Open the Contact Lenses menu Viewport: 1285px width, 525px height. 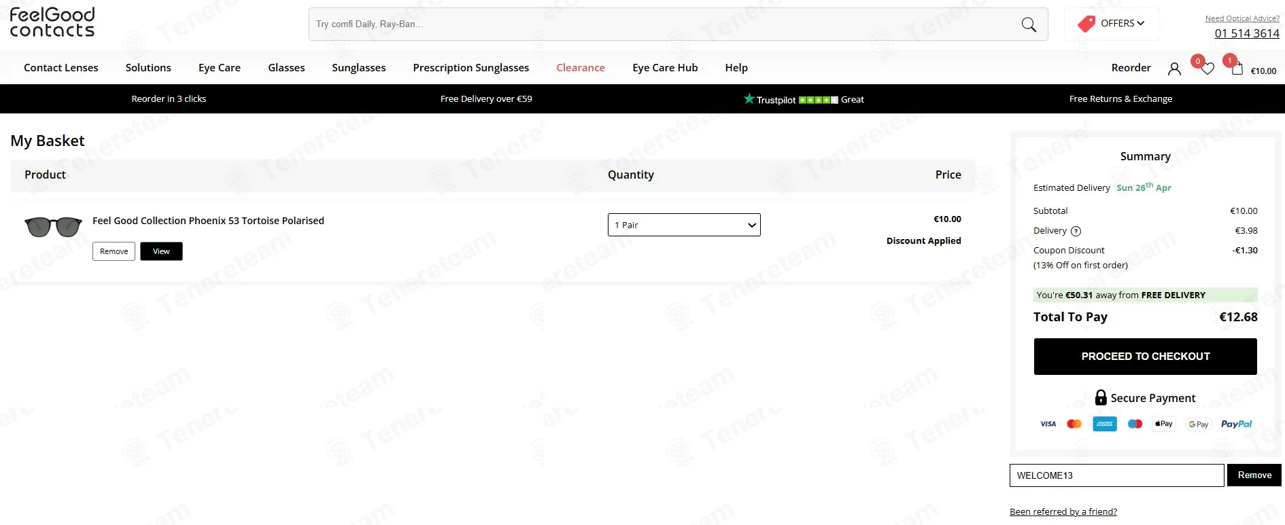point(61,68)
